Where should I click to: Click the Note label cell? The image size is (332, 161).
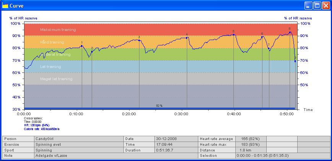[18, 156]
